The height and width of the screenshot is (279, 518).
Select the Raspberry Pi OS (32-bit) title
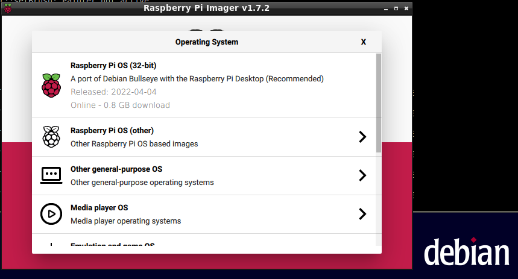click(113, 66)
